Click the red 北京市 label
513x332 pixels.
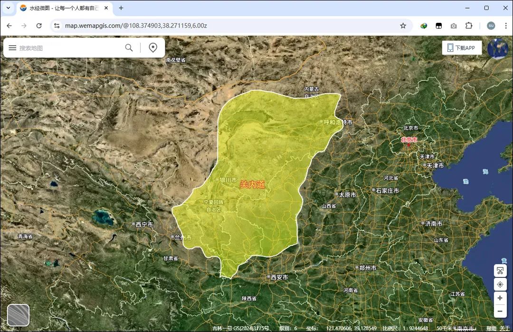(x=409, y=140)
